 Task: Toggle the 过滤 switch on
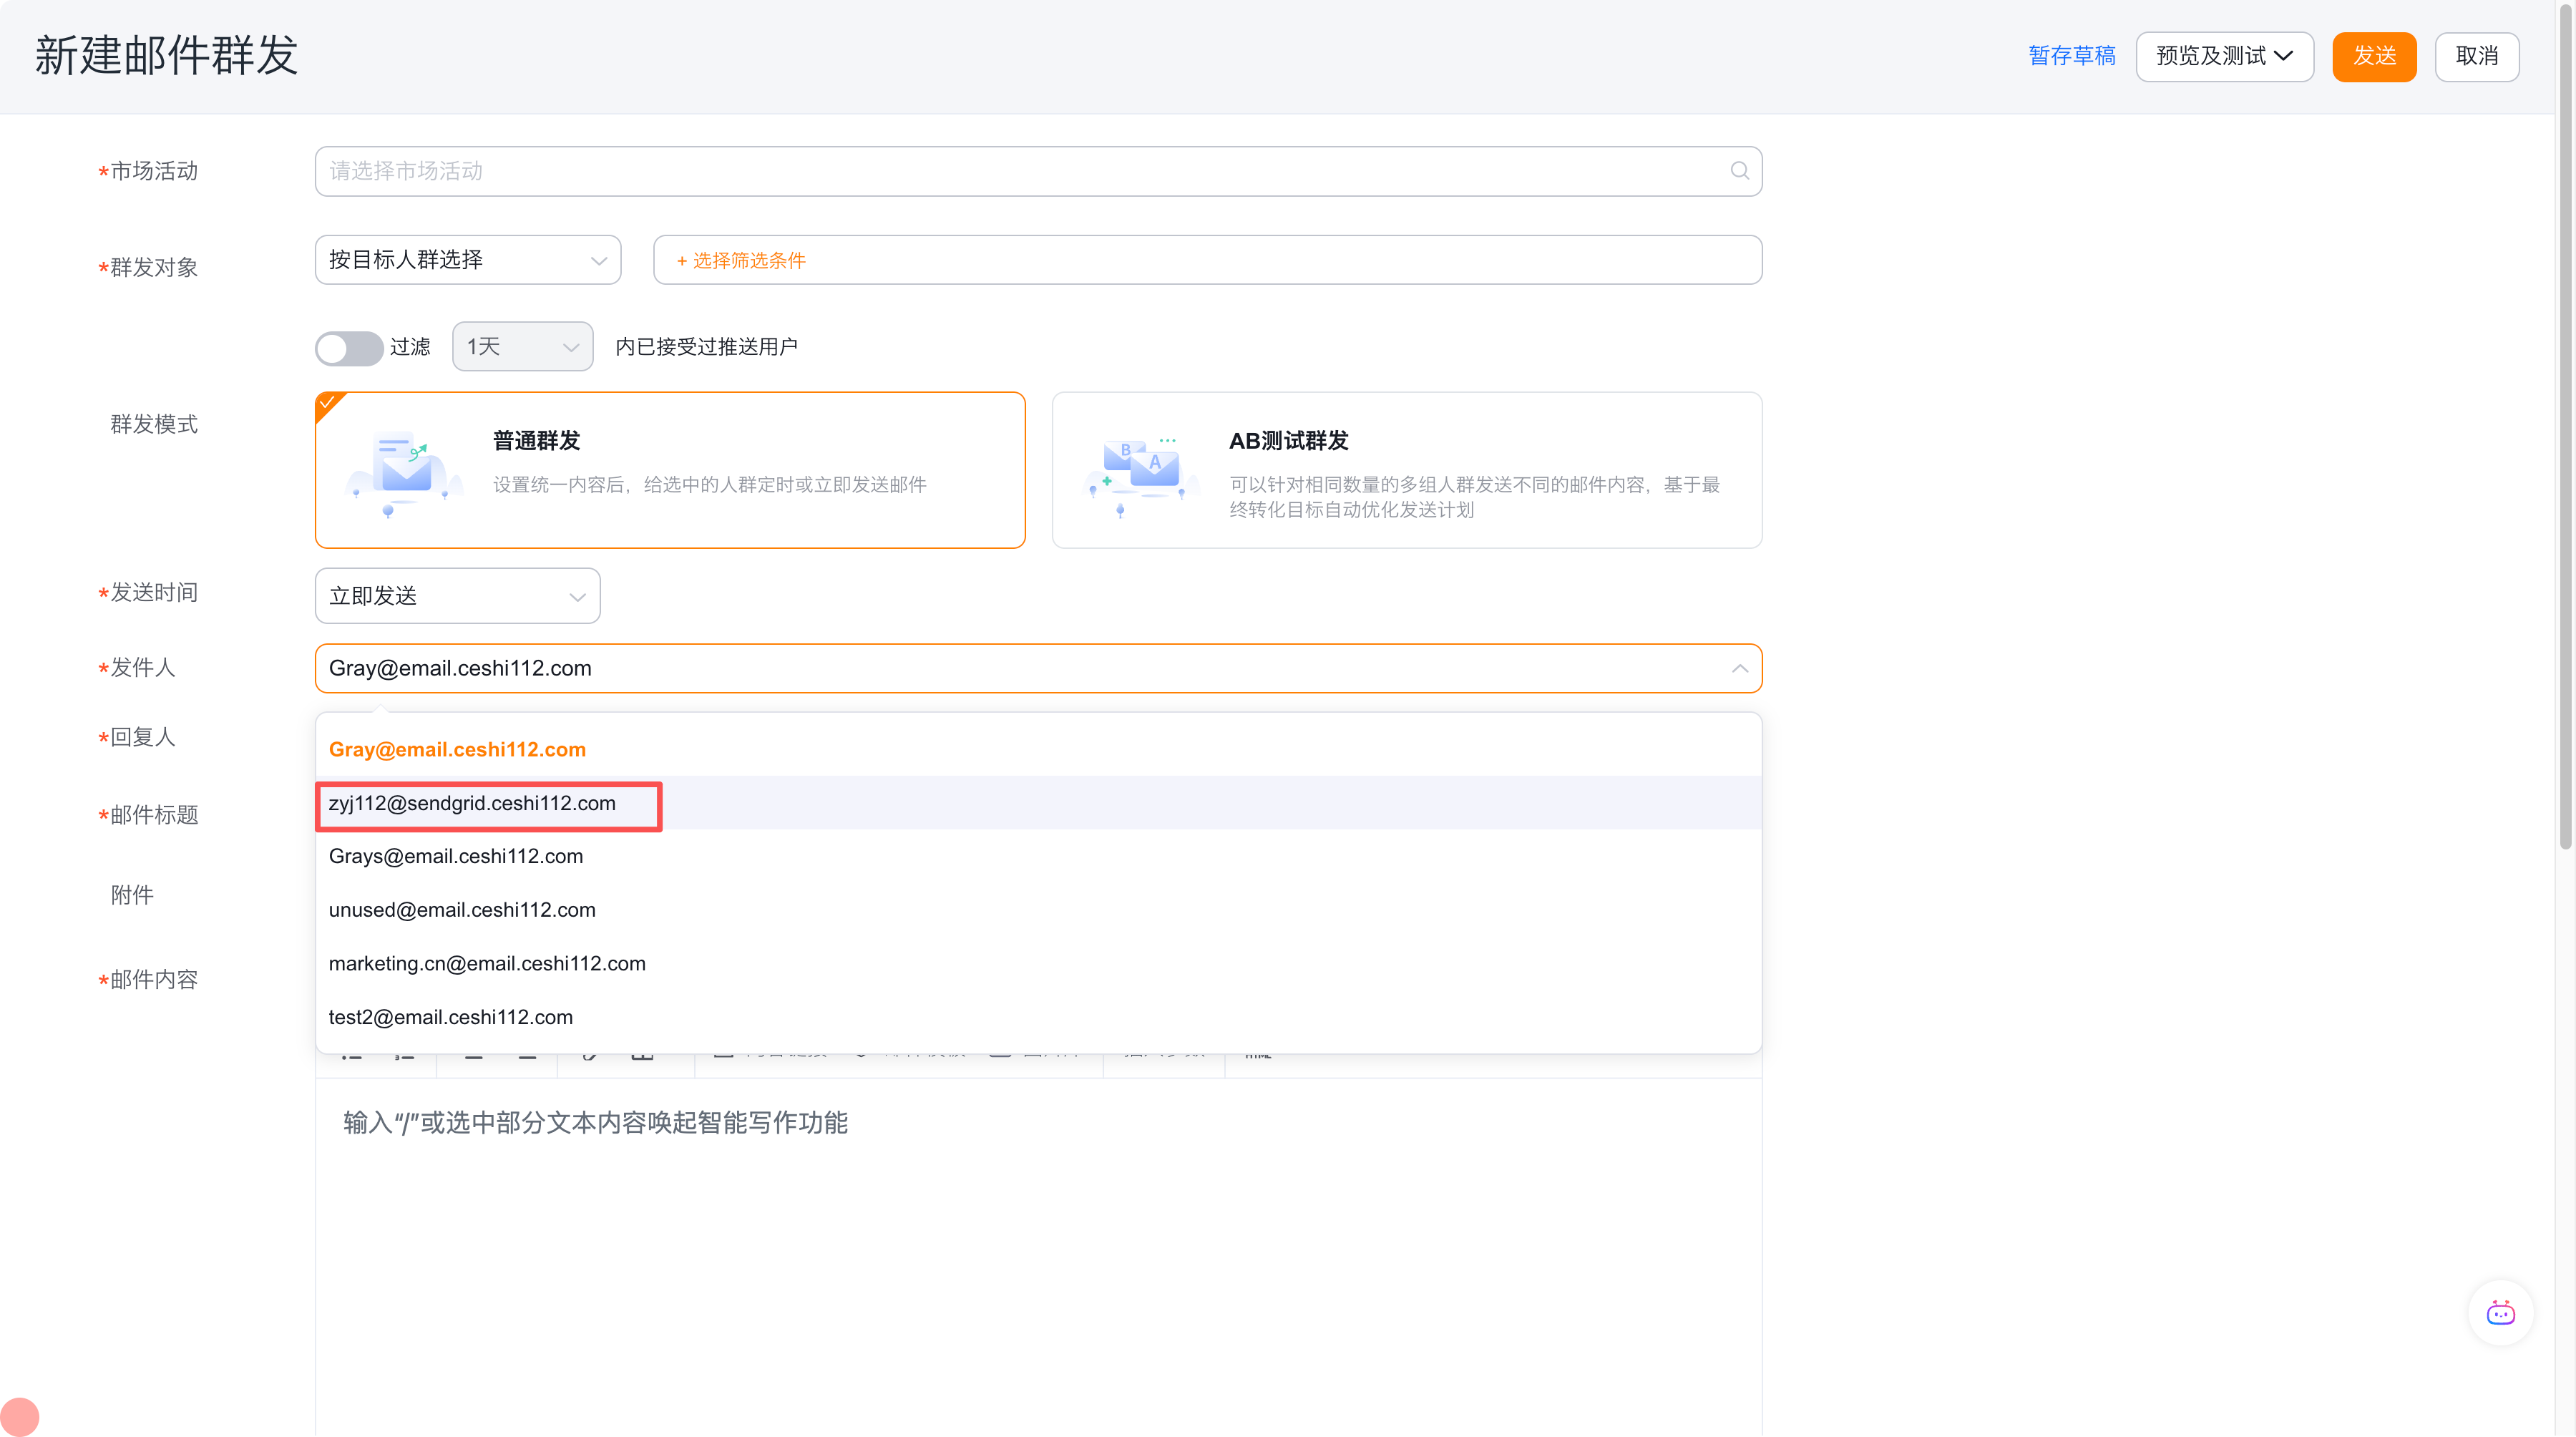(x=348, y=347)
